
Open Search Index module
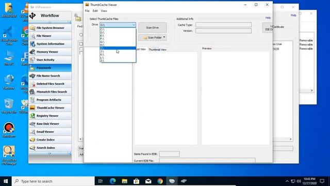click(50, 148)
